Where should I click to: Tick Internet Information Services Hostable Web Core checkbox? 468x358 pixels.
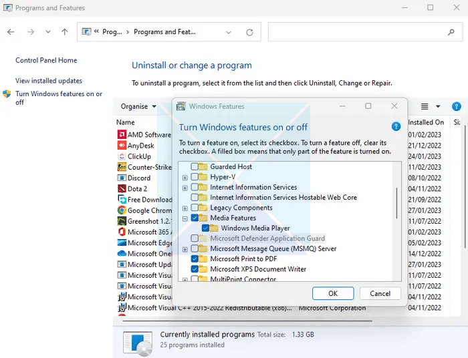click(195, 197)
